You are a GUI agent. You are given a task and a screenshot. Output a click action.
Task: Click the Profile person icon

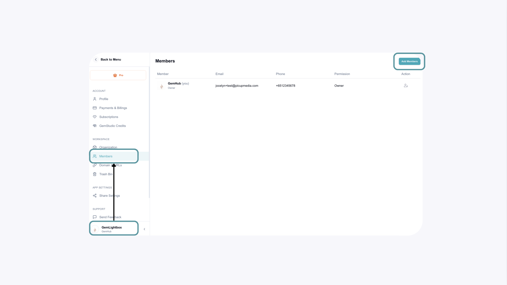point(95,99)
